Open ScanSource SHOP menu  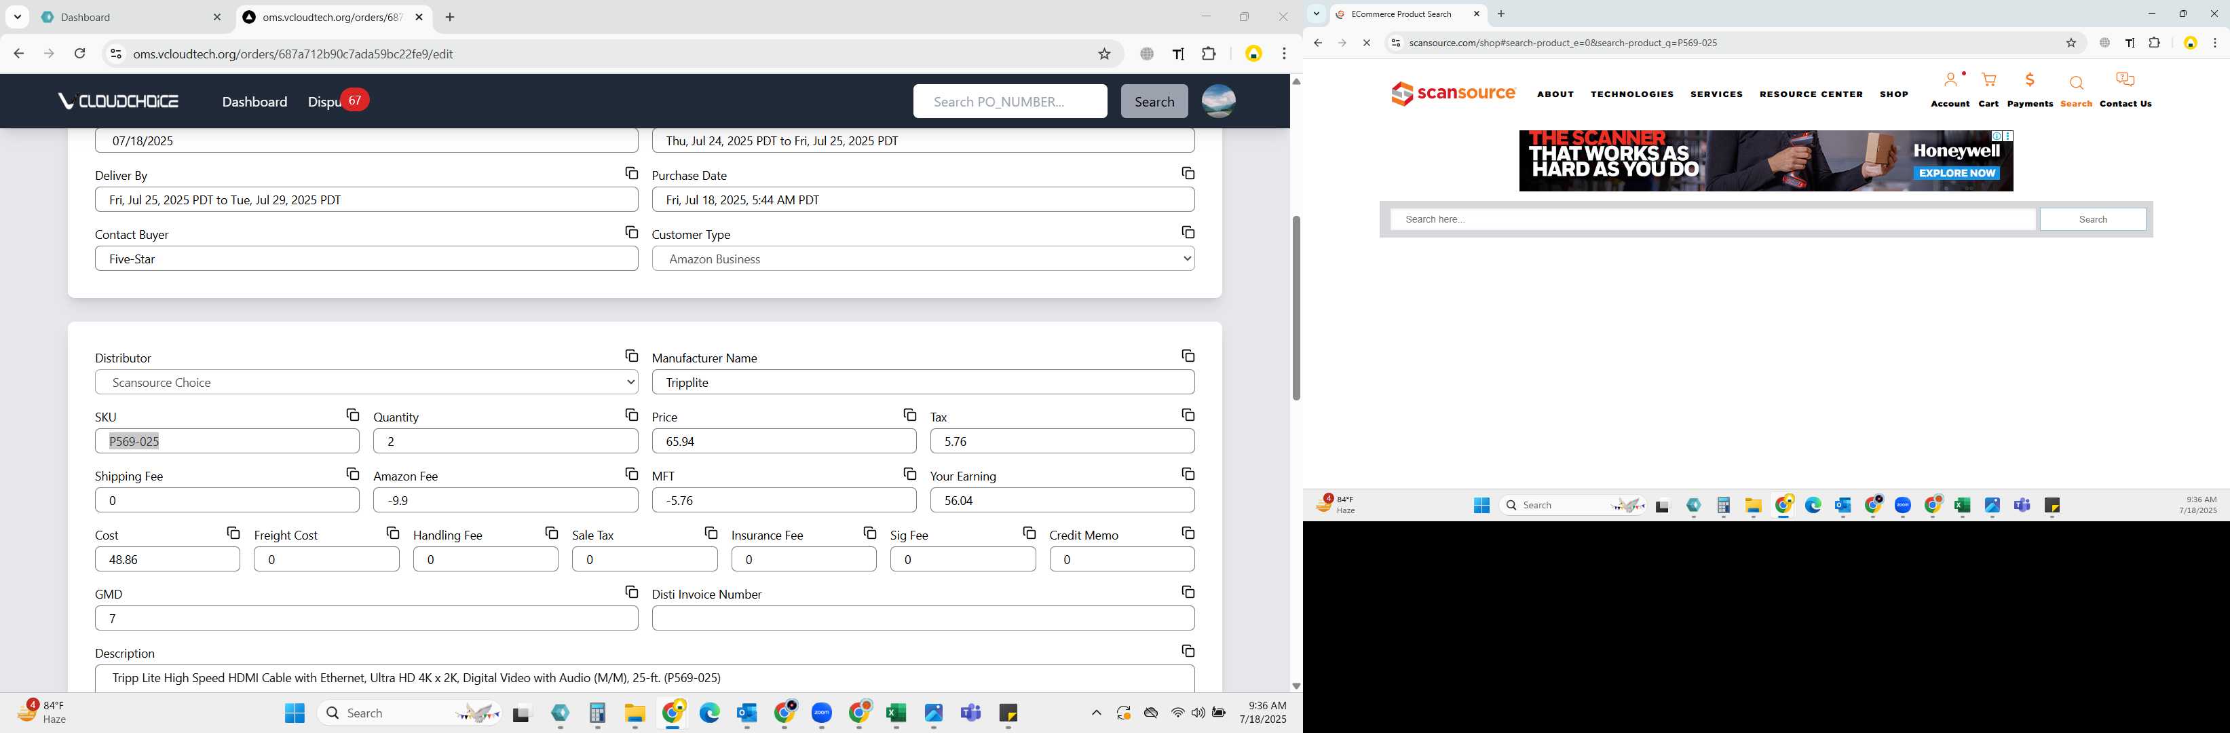[x=1893, y=94]
